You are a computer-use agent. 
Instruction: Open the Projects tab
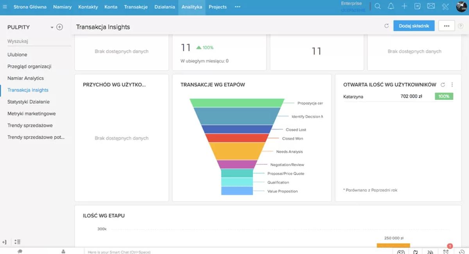pyautogui.click(x=218, y=7)
